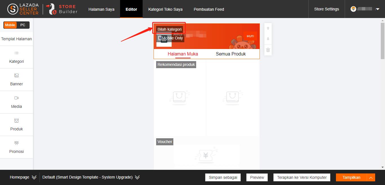The width and height of the screenshot is (385, 185).
Task: Move selected module down with arrow
Action: click(x=268, y=39)
